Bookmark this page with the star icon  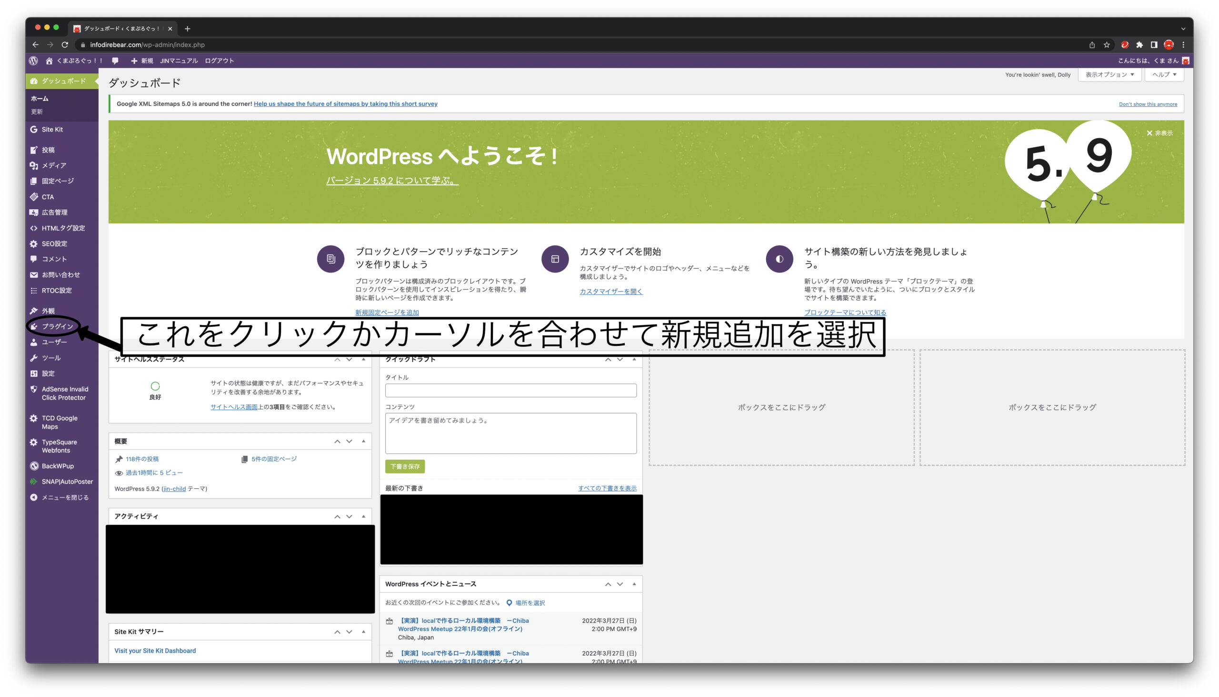pos(1106,44)
